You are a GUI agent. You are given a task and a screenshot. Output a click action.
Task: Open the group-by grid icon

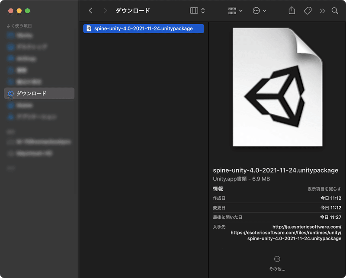tap(232, 10)
